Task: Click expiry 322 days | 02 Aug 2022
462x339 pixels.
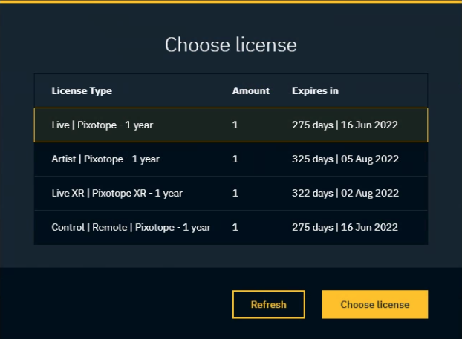Action: click(345, 193)
